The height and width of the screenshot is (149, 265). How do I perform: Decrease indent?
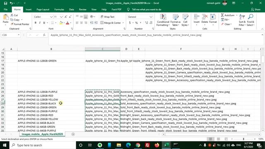tap(92, 23)
